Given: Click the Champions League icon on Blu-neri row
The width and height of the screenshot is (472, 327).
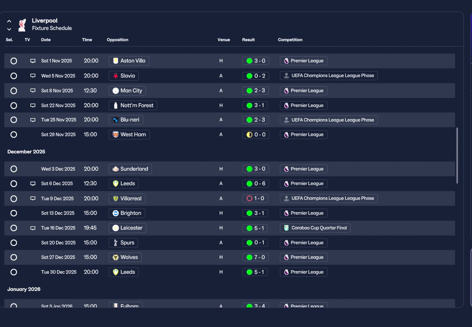Looking at the screenshot, I should 287,120.
